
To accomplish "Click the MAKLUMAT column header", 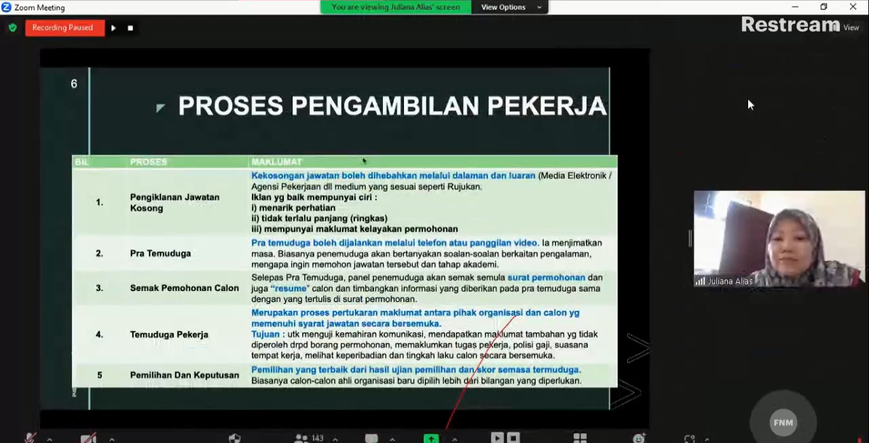I will coord(277,162).
